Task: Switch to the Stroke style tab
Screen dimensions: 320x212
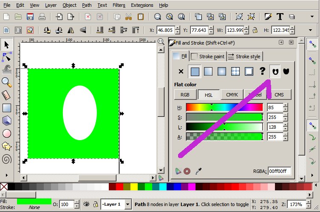Action: click(245, 56)
